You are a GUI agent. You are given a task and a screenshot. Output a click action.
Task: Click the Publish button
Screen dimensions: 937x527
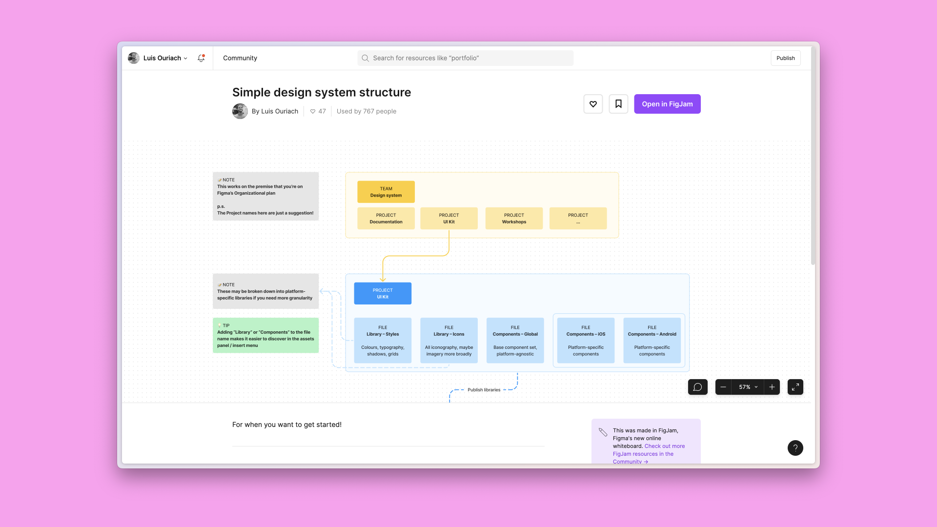tap(785, 58)
